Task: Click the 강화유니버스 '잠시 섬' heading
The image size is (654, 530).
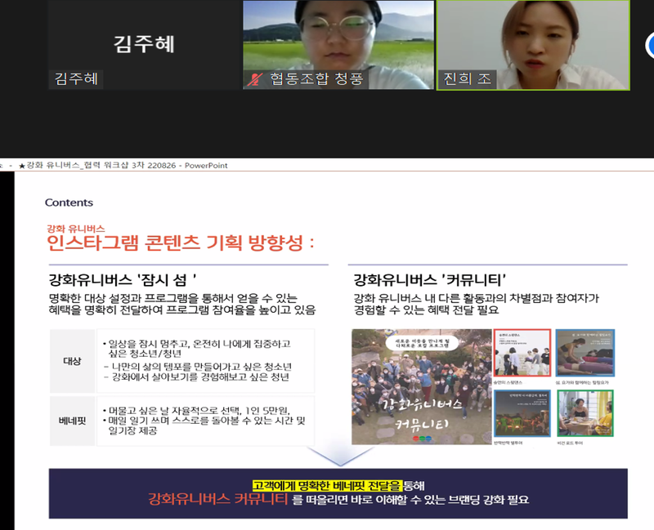Action: pos(123,276)
